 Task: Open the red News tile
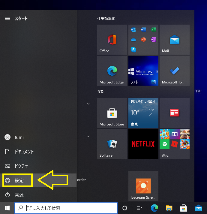pos(175,113)
